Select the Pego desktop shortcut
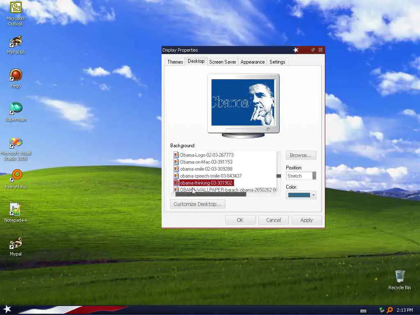This screenshot has width=420, height=315. tap(16, 78)
